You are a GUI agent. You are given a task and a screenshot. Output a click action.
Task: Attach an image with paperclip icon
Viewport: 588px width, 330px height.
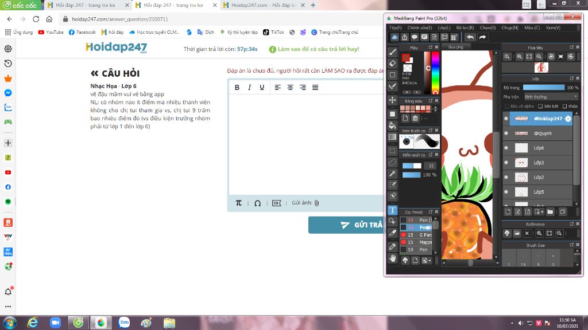[x=316, y=203]
